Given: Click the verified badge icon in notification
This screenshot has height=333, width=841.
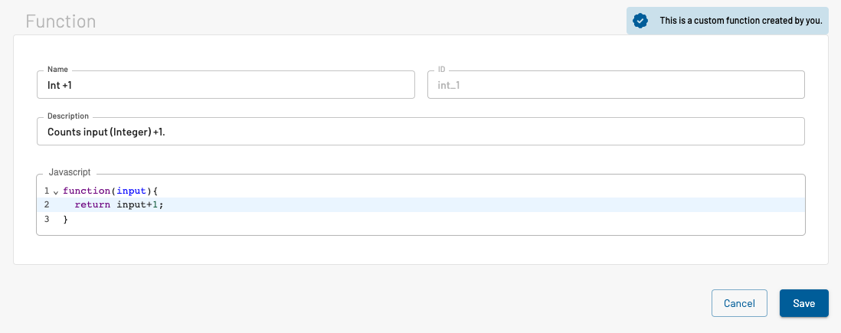Looking at the screenshot, I should tap(640, 21).
